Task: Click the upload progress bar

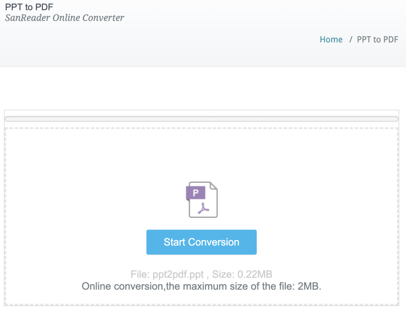Action: click(x=201, y=119)
